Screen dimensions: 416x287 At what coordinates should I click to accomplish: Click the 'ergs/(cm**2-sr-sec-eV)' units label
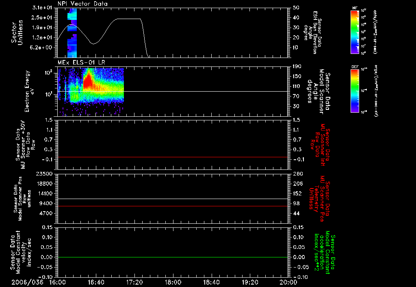pyautogui.click(x=376, y=90)
